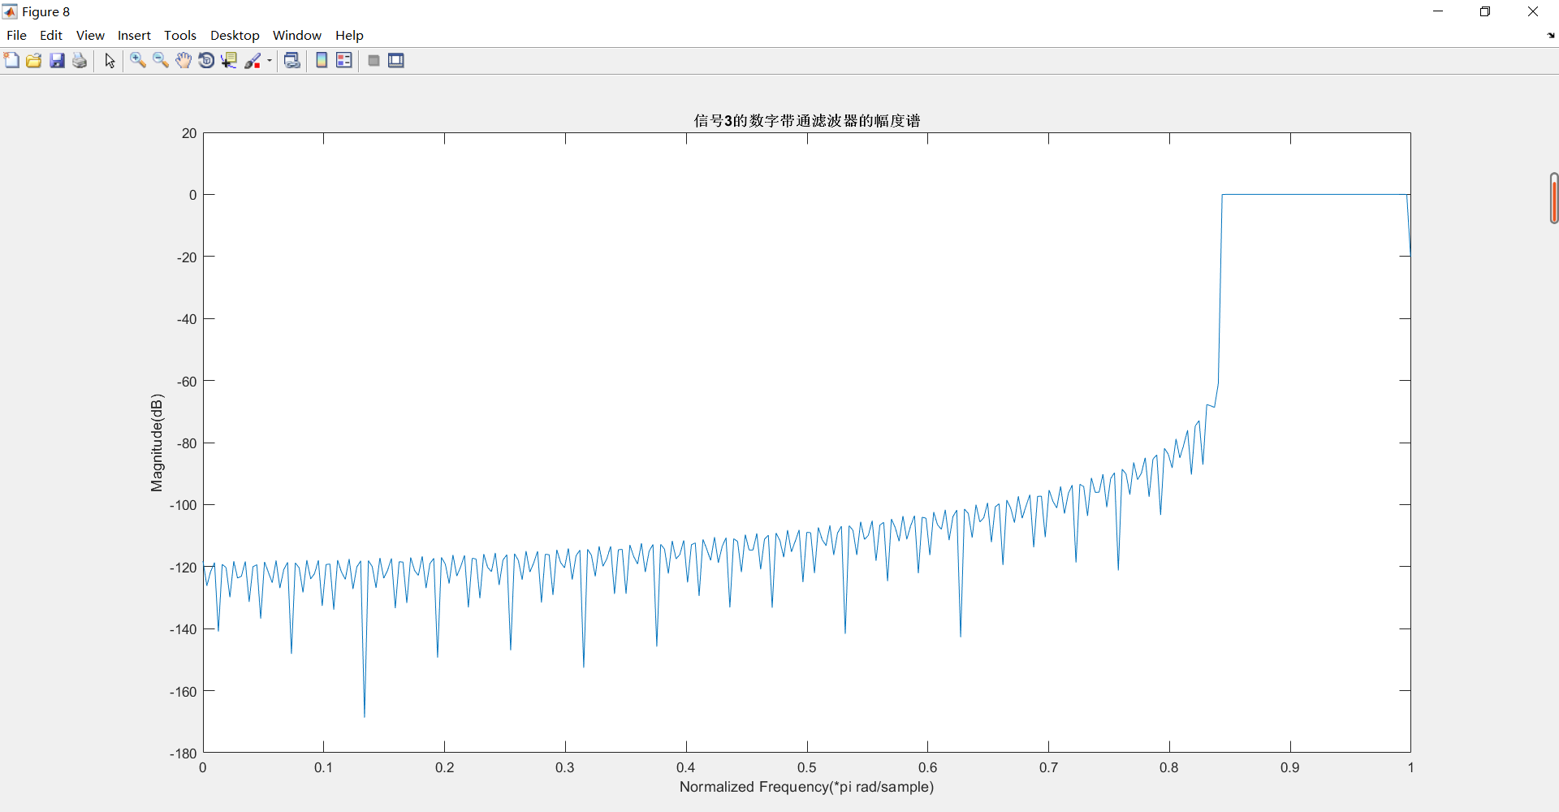
Task: Enable the Pan hand tool
Action: pyautogui.click(x=184, y=61)
